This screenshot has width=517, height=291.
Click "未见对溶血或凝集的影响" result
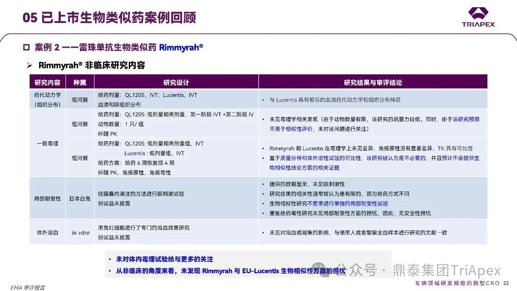click(x=358, y=232)
